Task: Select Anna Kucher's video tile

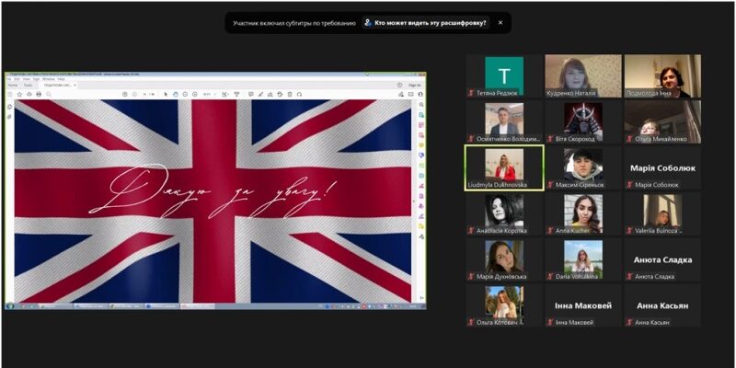Action: point(583,213)
